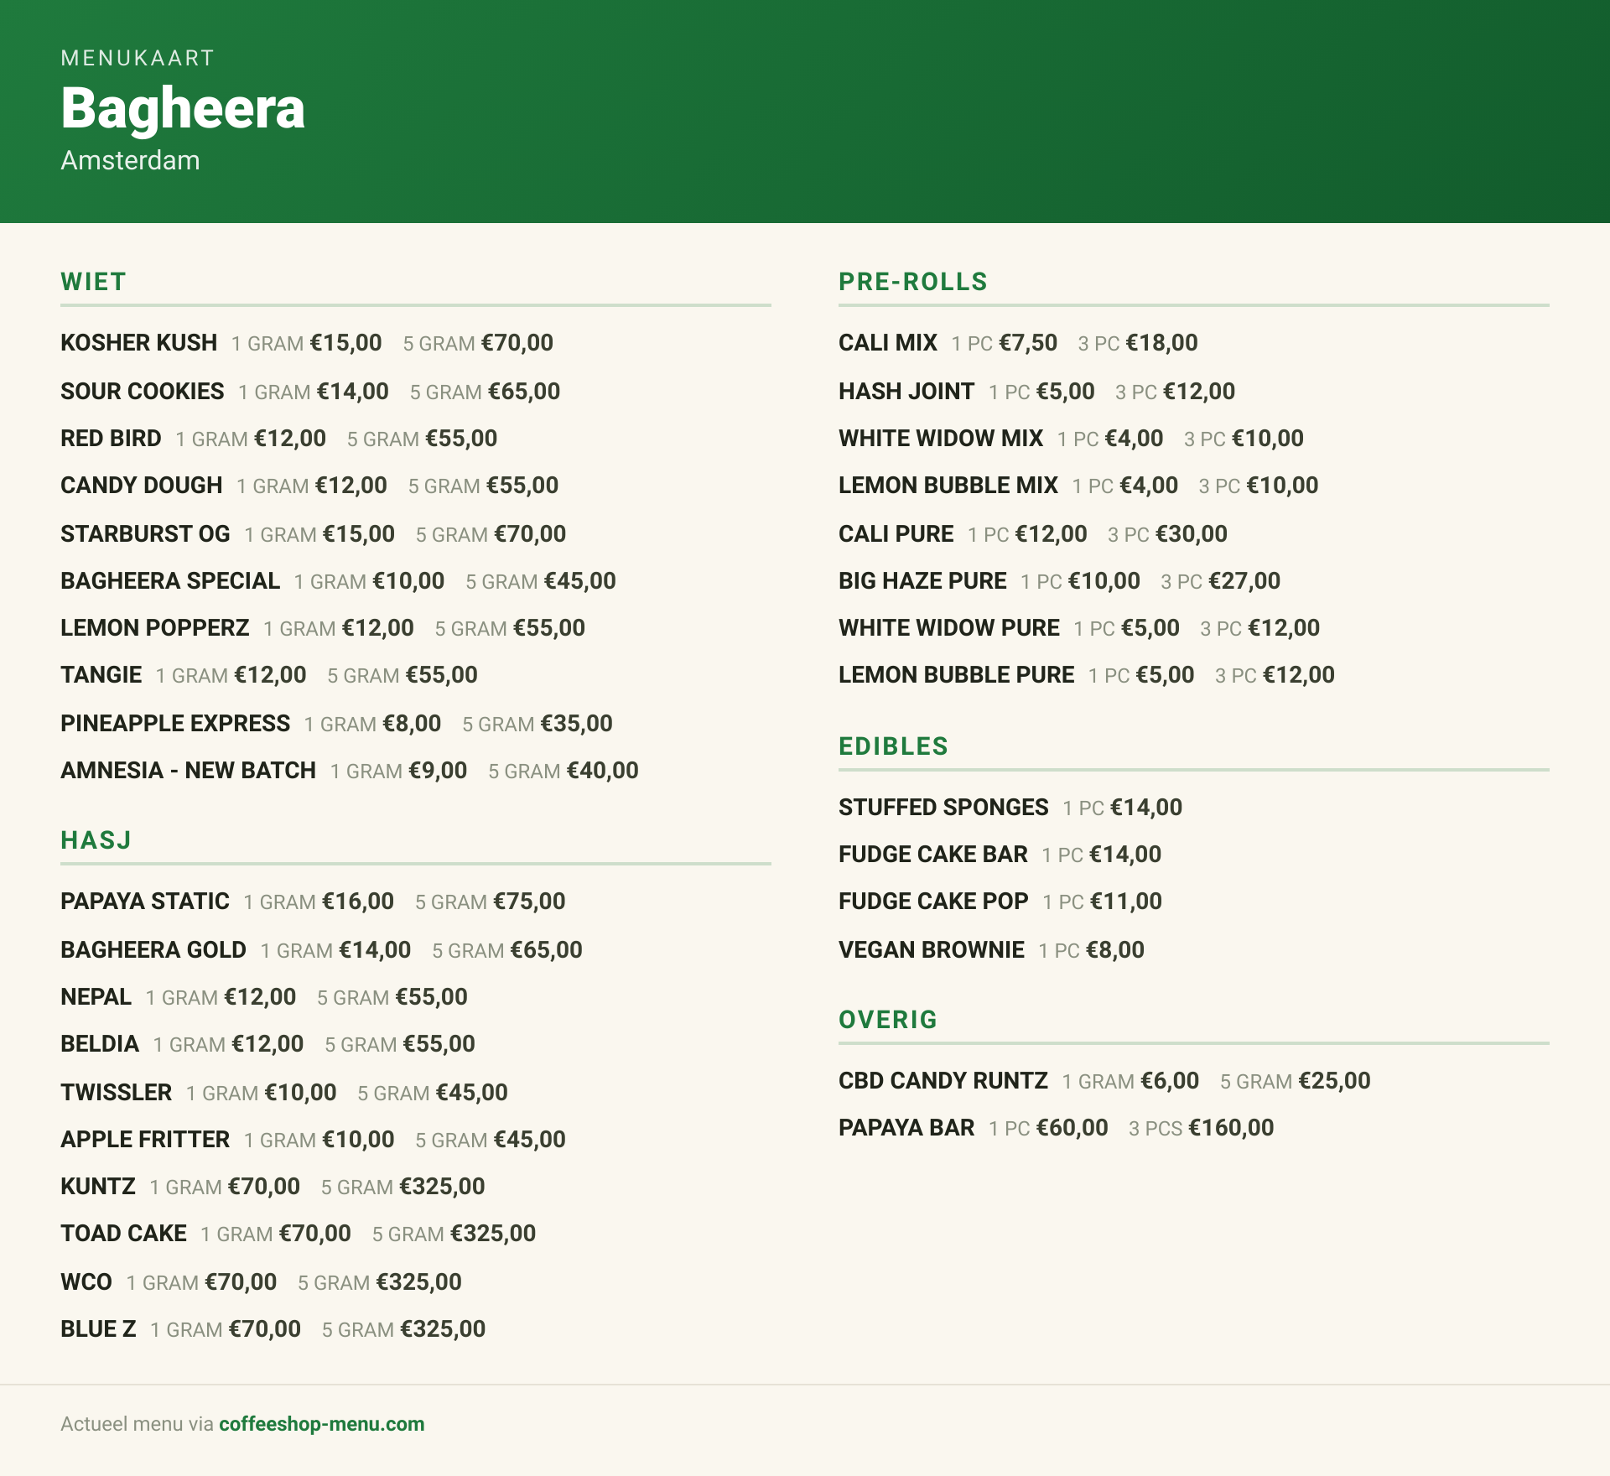Click the STUFFED SPONGES item name

[x=943, y=808]
